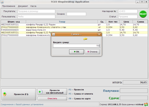Confirm the amount with OK
This screenshot has width=149, height=107.
point(76,52)
